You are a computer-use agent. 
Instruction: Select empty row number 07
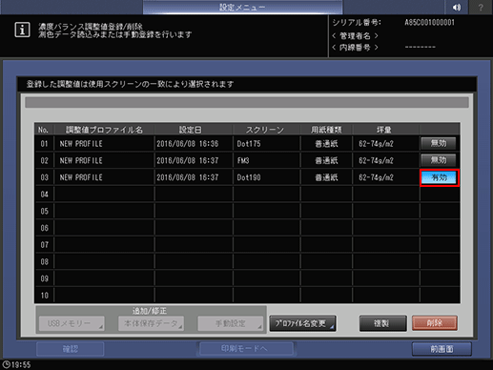click(45, 245)
